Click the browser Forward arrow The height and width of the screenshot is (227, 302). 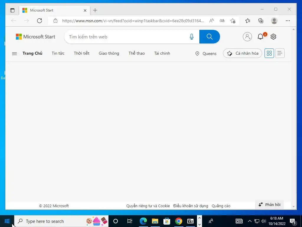[x=26, y=21]
